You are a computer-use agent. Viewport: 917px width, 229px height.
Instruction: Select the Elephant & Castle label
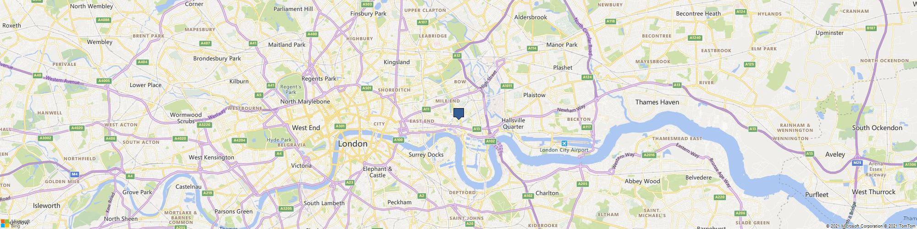pyautogui.click(x=377, y=172)
